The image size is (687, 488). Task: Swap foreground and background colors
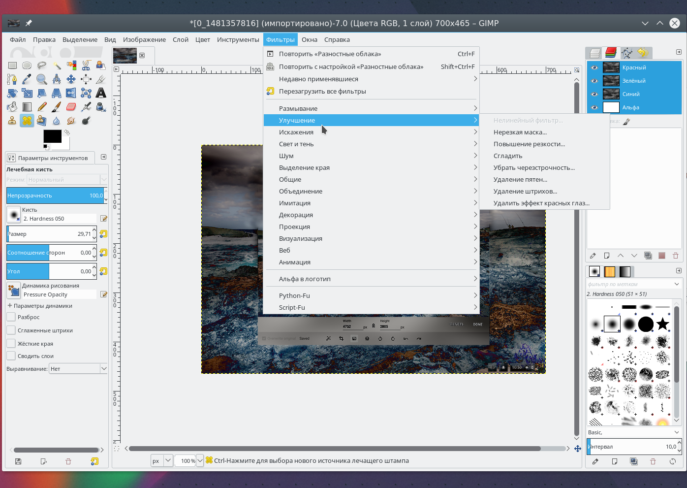(67, 132)
